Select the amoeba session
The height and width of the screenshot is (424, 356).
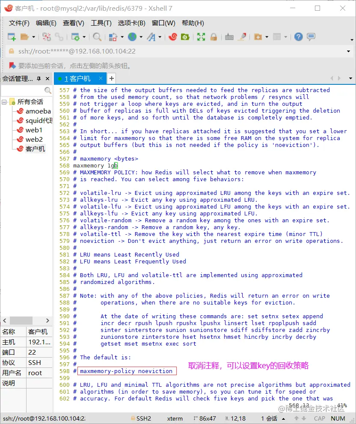point(38,111)
